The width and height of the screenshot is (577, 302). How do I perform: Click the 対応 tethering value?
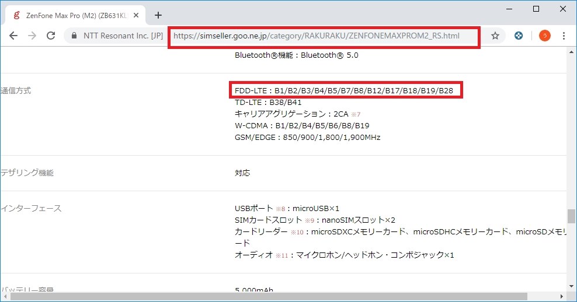pyautogui.click(x=242, y=173)
